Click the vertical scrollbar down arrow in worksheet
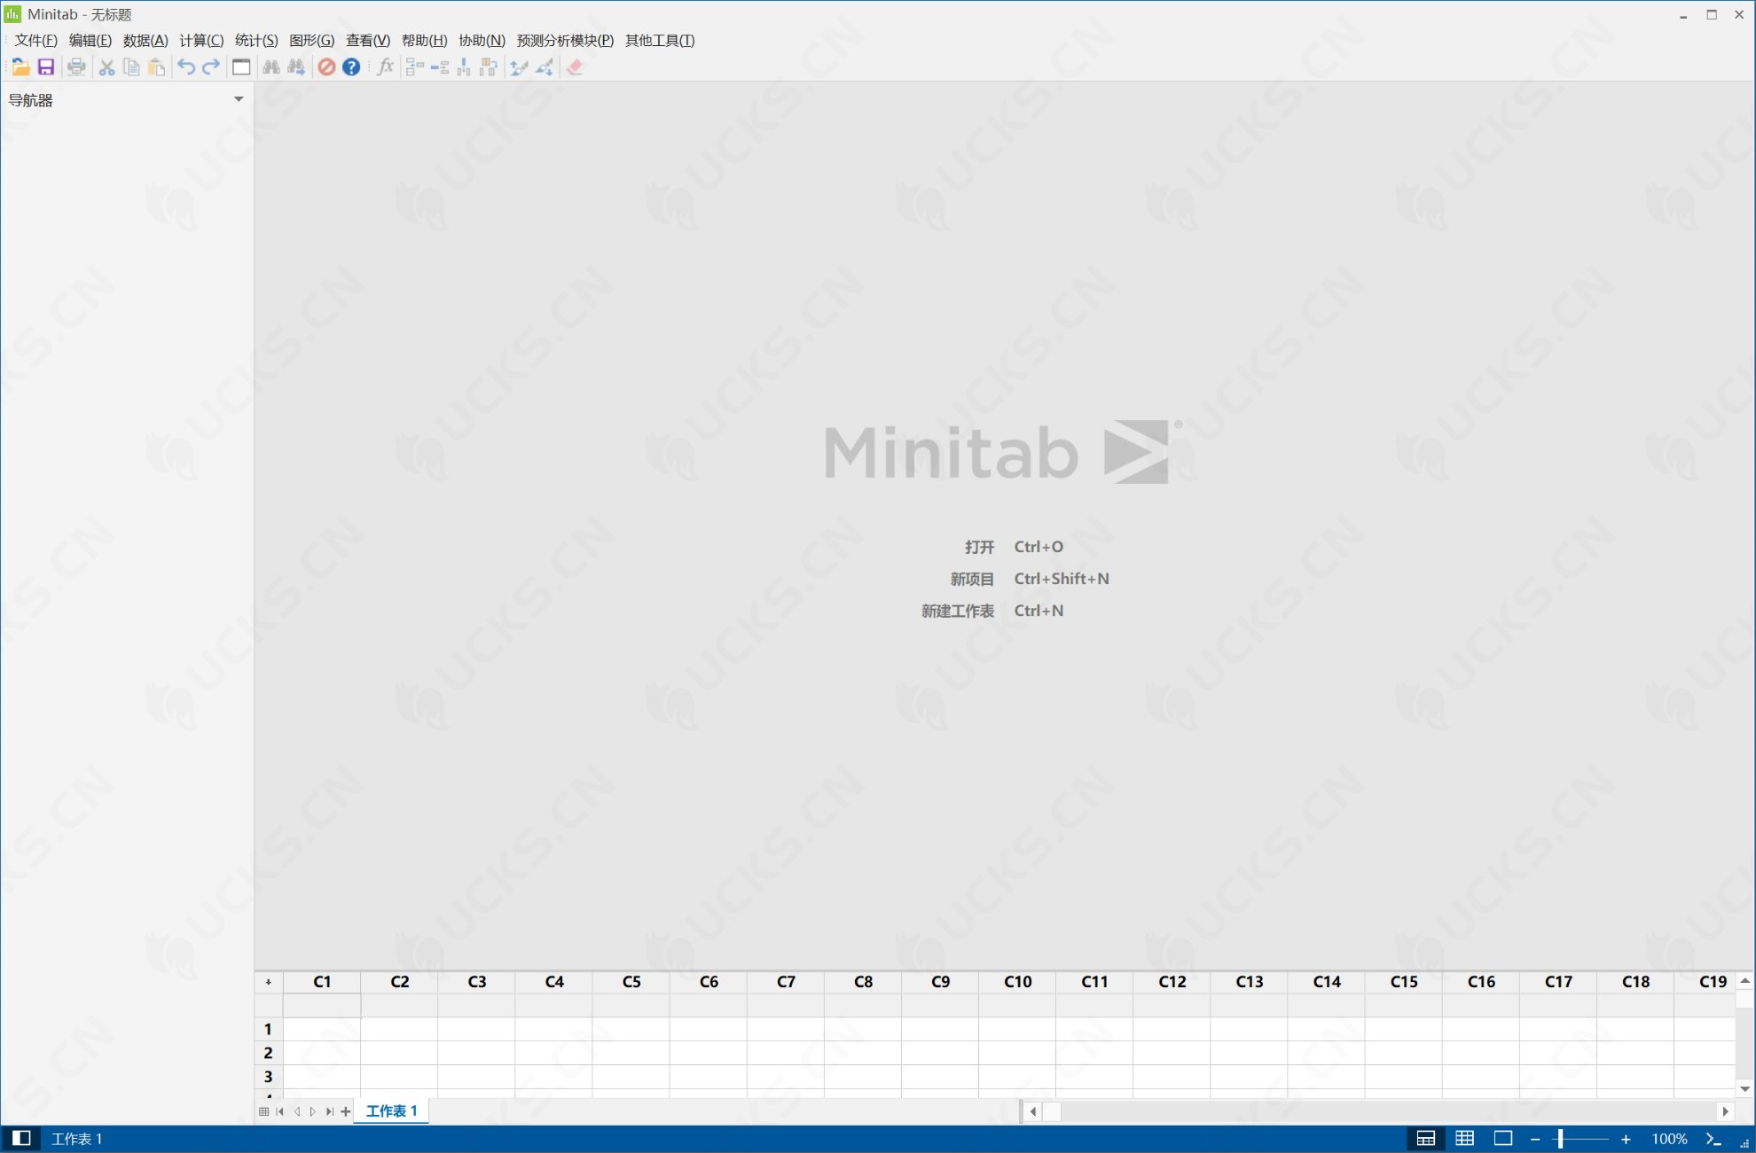 1744,1089
